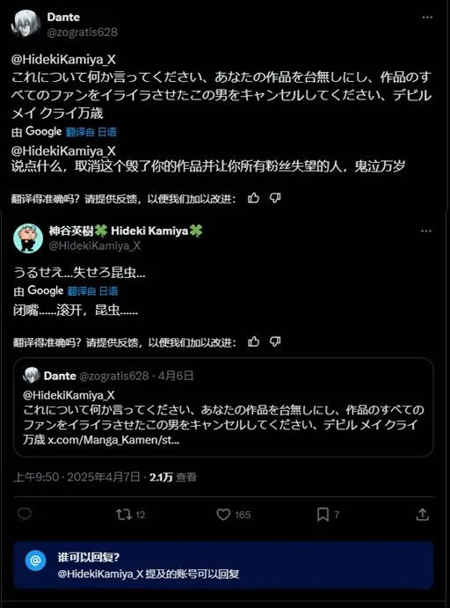Open more options for Dante's tweet
This screenshot has width=450, height=608.
point(427,18)
